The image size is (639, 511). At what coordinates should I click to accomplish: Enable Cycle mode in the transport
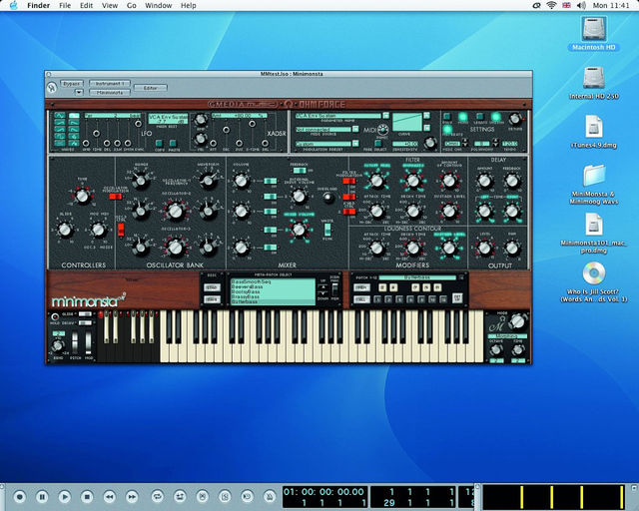(157, 497)
